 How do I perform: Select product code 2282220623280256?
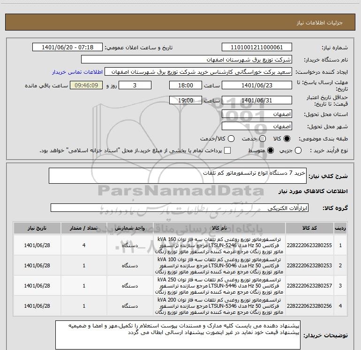point(309,306)
